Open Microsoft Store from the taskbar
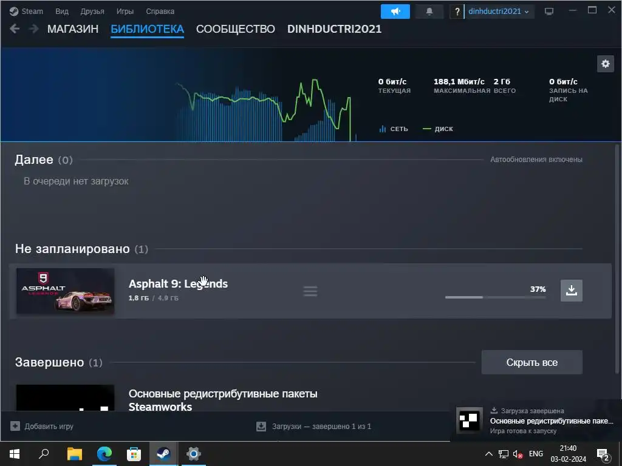Image resolution: width=622 pixels, height=466 pixels. point(134,454)
